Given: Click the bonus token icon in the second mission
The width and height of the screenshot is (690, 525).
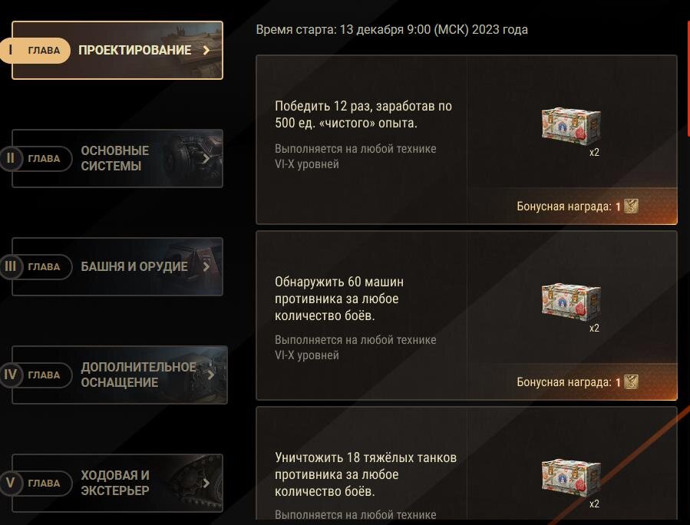Looking at the screenshot, I should 631,382.
